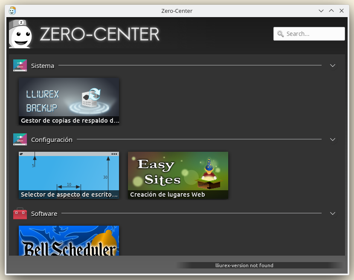Focus the Search text field
This screenshot has width=354, height=280.
tap(313, 34)
